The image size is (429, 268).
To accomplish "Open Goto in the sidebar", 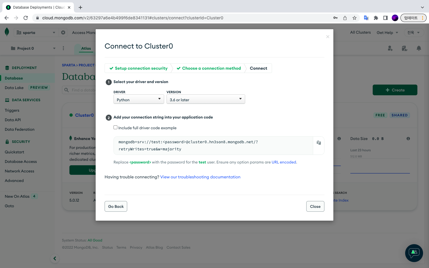I will click(x=9, y=206).
